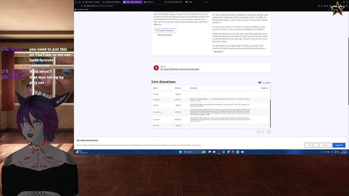
Task: Open File Explorer from taskbar
Action: [214, 152]
